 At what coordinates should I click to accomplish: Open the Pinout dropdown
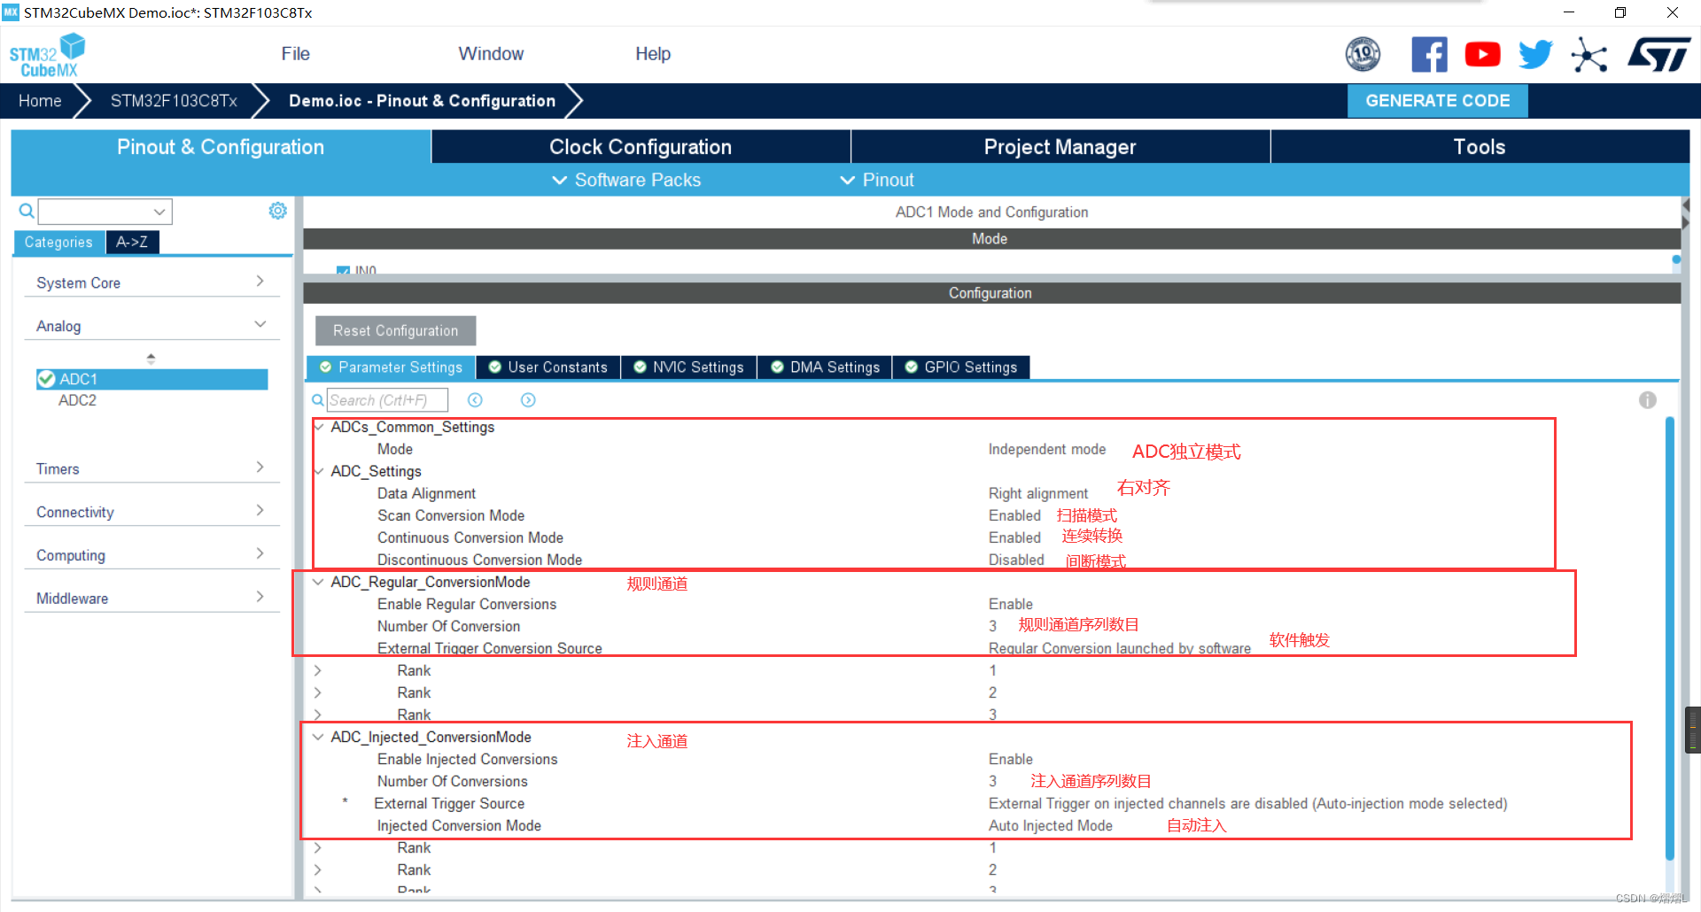(x=877, y=180)
